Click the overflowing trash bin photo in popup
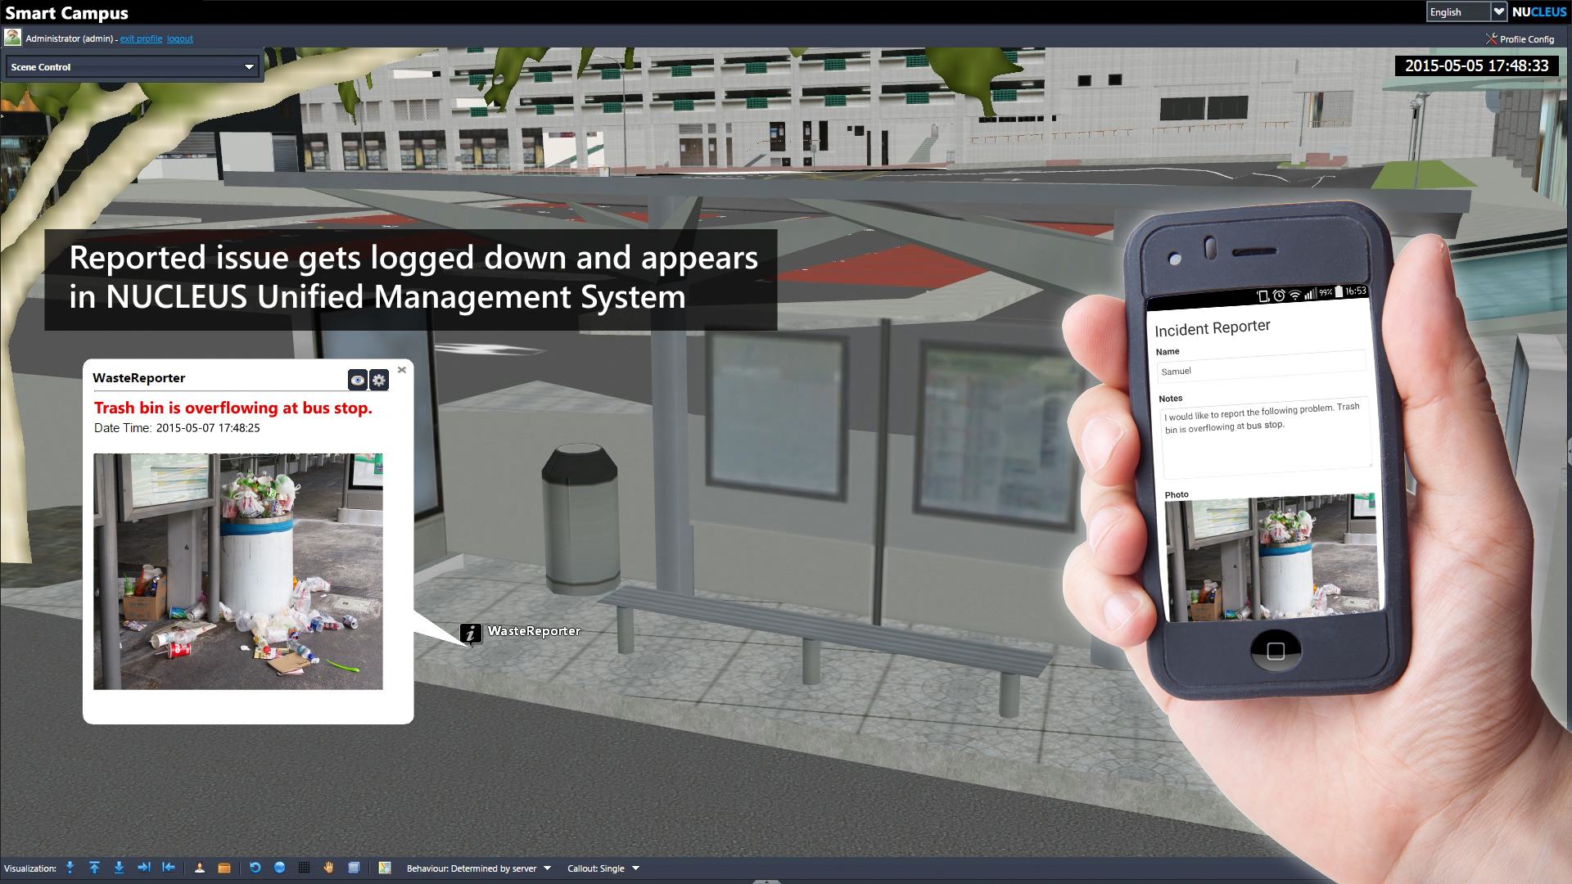This screenshot has height=884, width=1572. 238,571
